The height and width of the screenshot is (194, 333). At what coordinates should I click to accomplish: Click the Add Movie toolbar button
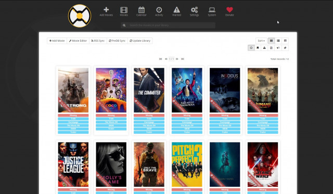57,41
